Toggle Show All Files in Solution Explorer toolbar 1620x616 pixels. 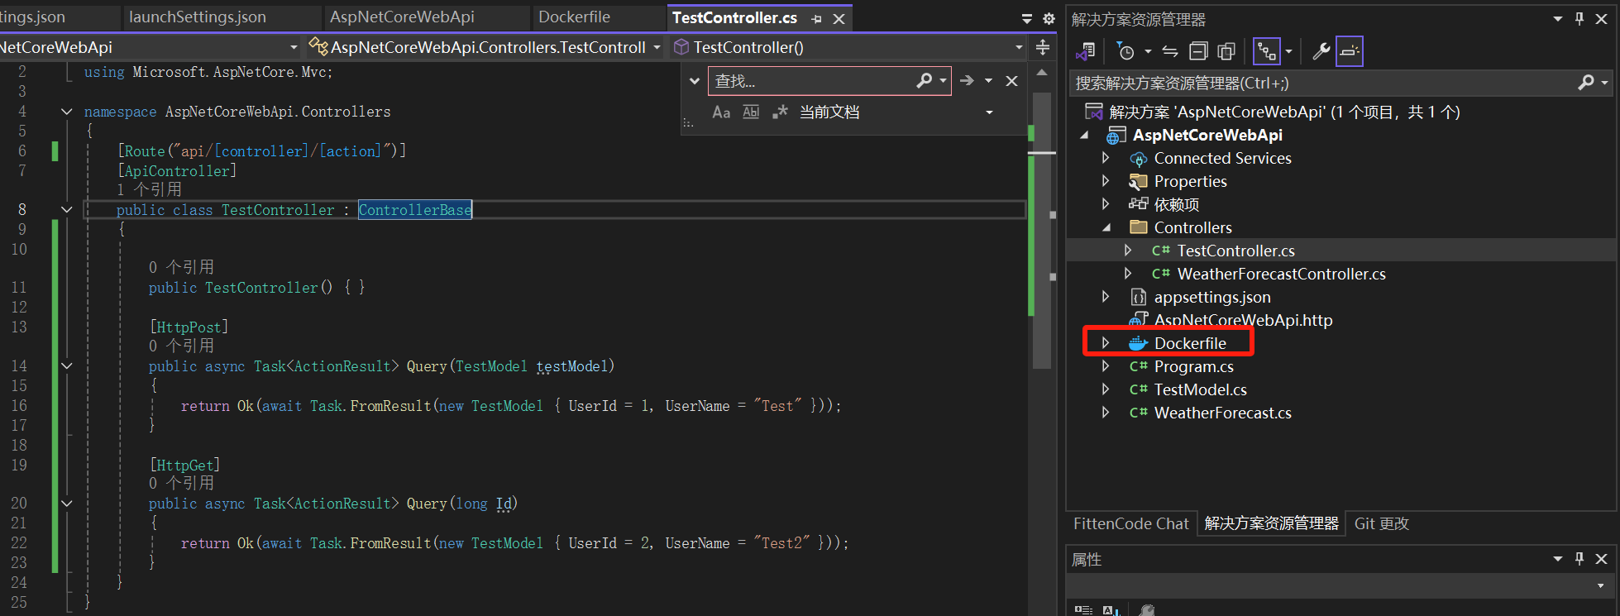click(x=1226, y=51)
